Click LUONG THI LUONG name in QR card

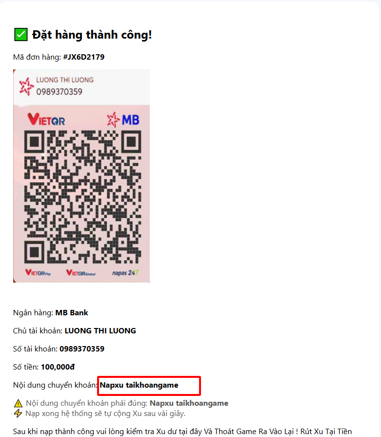[x=65, y=80]
